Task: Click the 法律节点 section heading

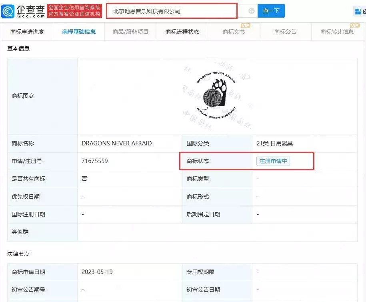Action: (x=18, y=254)
